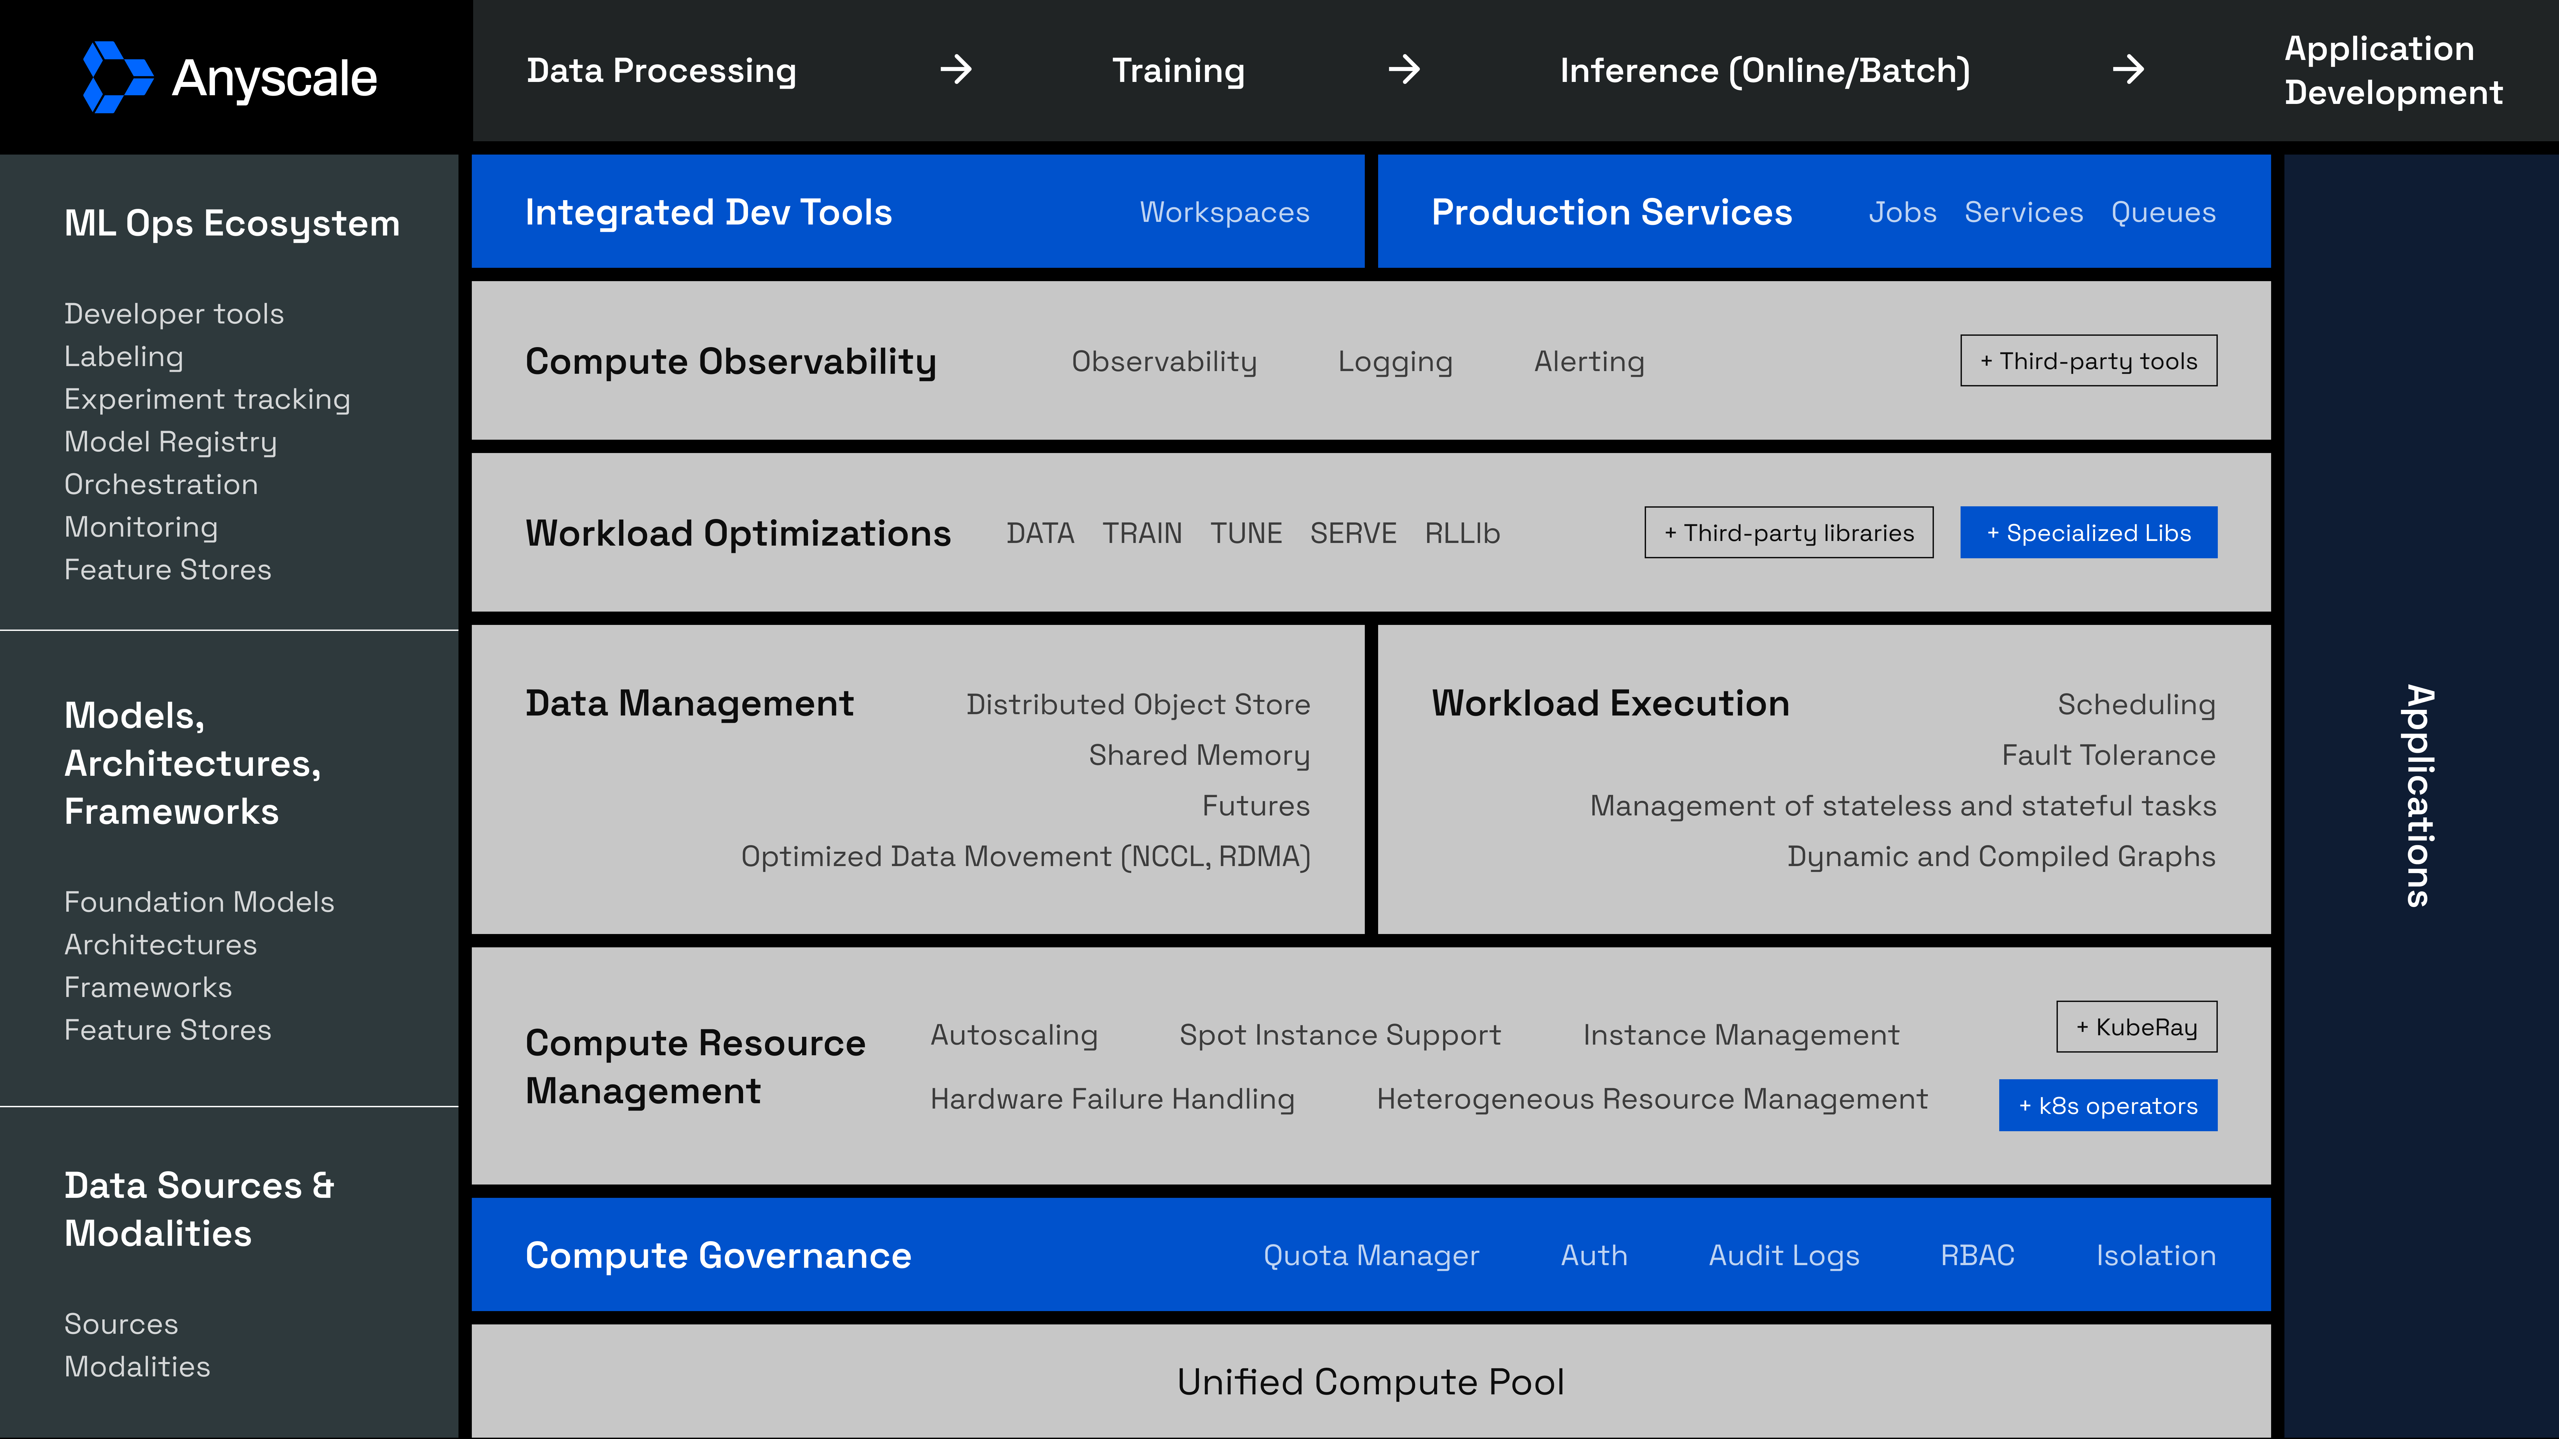Click Experiment tracking in sidebar
Image resolution: width=2559 pixels, height=1439 pixels.
coord(208,399)
